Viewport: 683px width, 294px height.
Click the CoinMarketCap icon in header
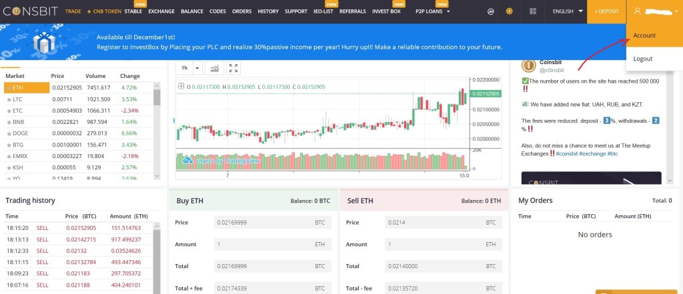click(x=490, y=12)
